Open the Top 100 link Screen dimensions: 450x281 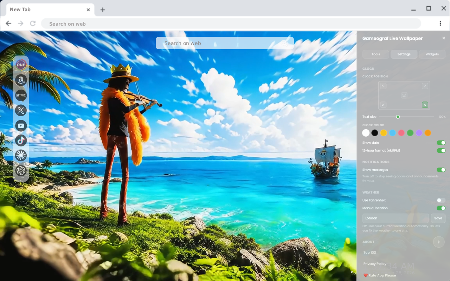[x=370, y=253]
